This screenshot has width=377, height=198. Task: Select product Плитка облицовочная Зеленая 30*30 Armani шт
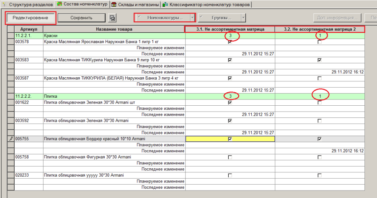(114, 102)
